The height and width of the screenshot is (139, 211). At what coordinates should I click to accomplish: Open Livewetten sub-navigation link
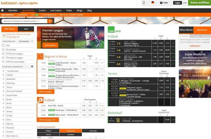(x=22, y=15)
